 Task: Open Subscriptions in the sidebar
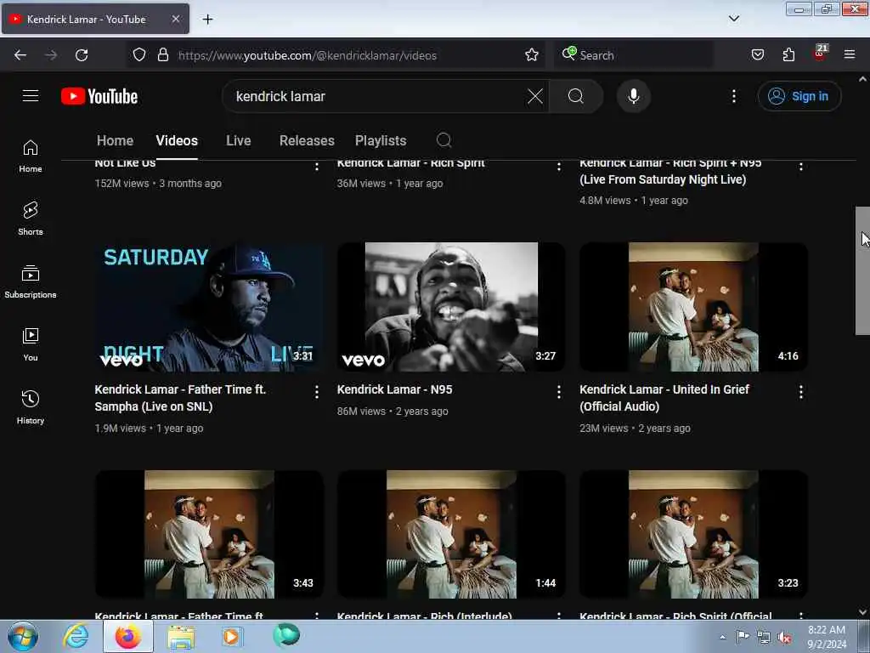coord(31,281)
